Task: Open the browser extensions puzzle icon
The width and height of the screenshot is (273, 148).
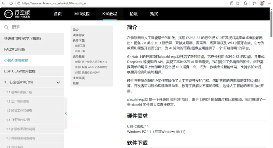Action: pos(245,3)
